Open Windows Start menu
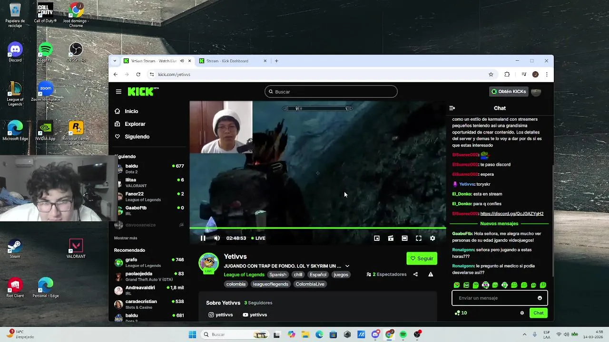The image size is (609, 342). point(192,334)
